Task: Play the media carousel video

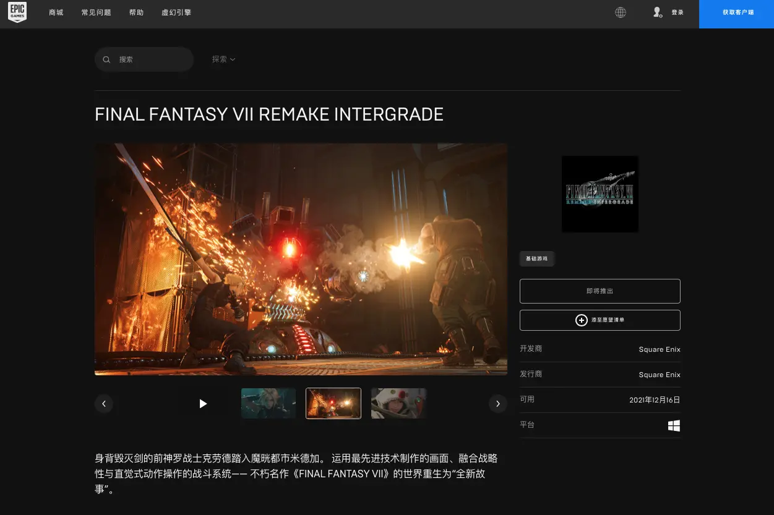Action: pyautogui.click(x=203, y=404)
